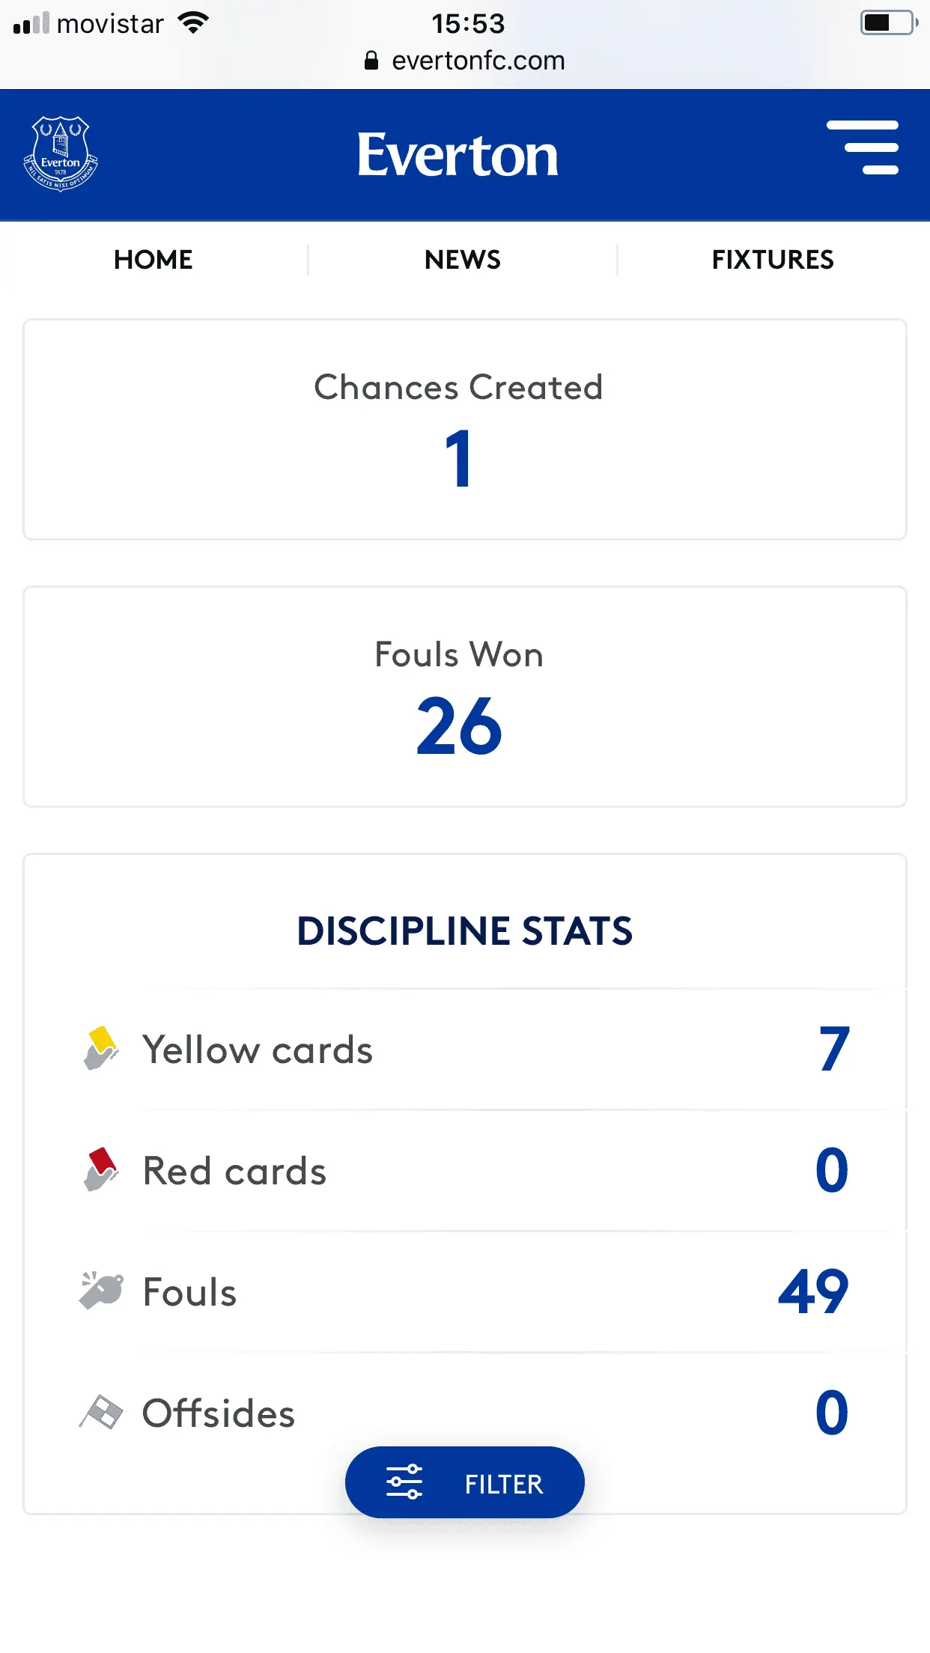
Task: Tap the Yellow cards row label
Action: 258,1050
